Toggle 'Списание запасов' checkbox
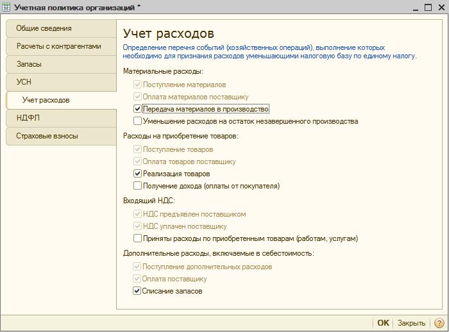This screenshot has width=449, height=332. click(137, 291)
